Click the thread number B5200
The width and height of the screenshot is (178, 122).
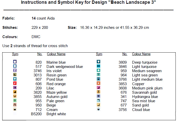tap(36, 114)
